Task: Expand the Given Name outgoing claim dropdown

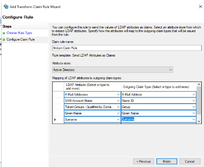Action: pos(194,113)
